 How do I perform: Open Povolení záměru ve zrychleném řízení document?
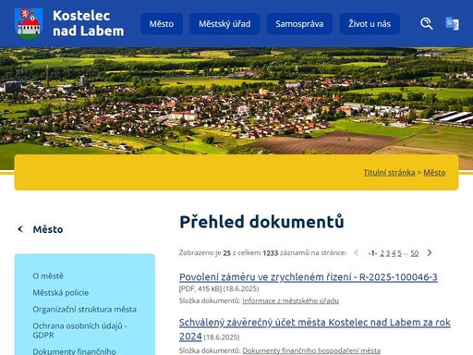click(x=309, y=277)
